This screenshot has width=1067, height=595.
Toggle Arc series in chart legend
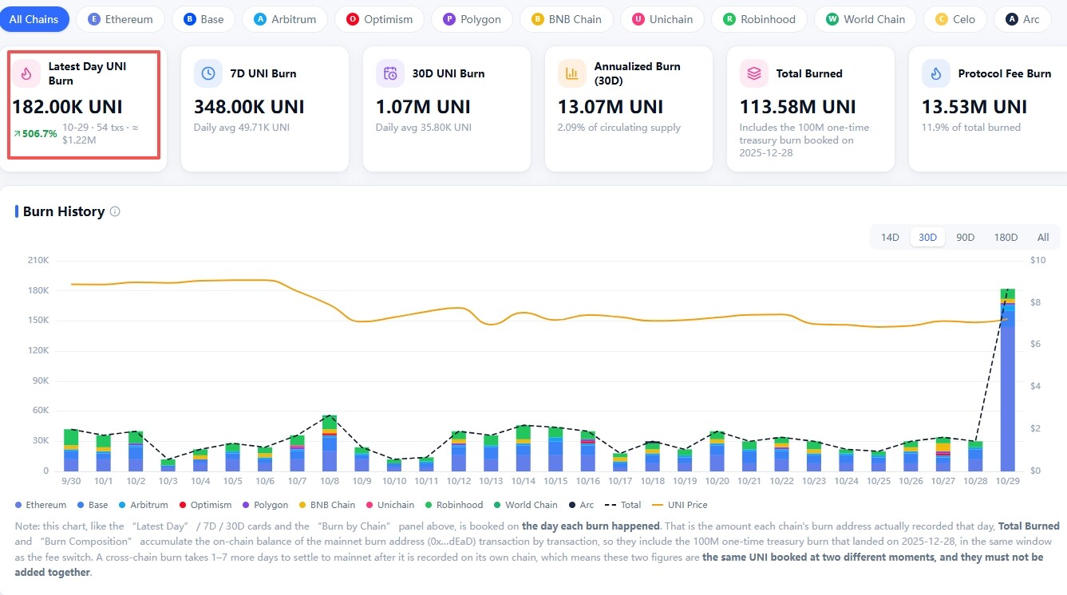tap(581, 505)
